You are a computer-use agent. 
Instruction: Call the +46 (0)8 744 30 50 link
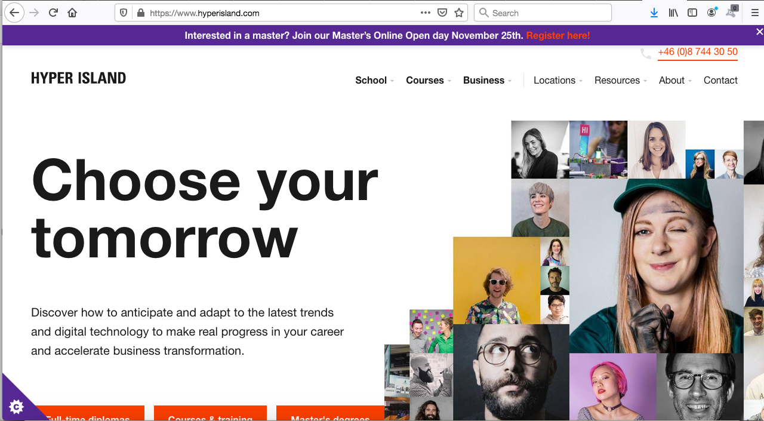[x=697, y=52]
